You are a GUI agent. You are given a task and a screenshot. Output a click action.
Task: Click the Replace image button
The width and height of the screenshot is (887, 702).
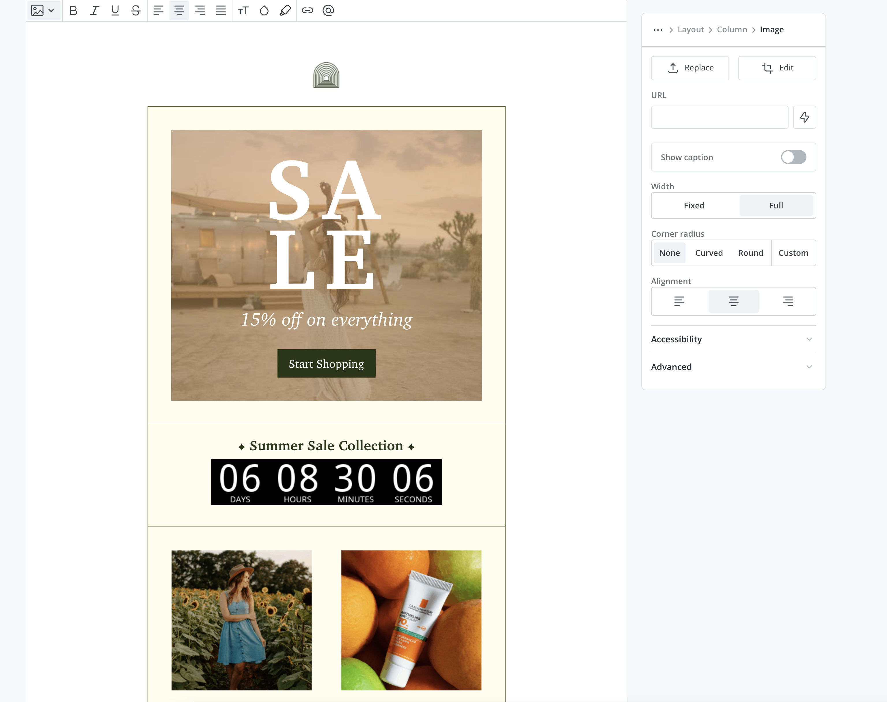pyautogui.click(x=690, y=68)
